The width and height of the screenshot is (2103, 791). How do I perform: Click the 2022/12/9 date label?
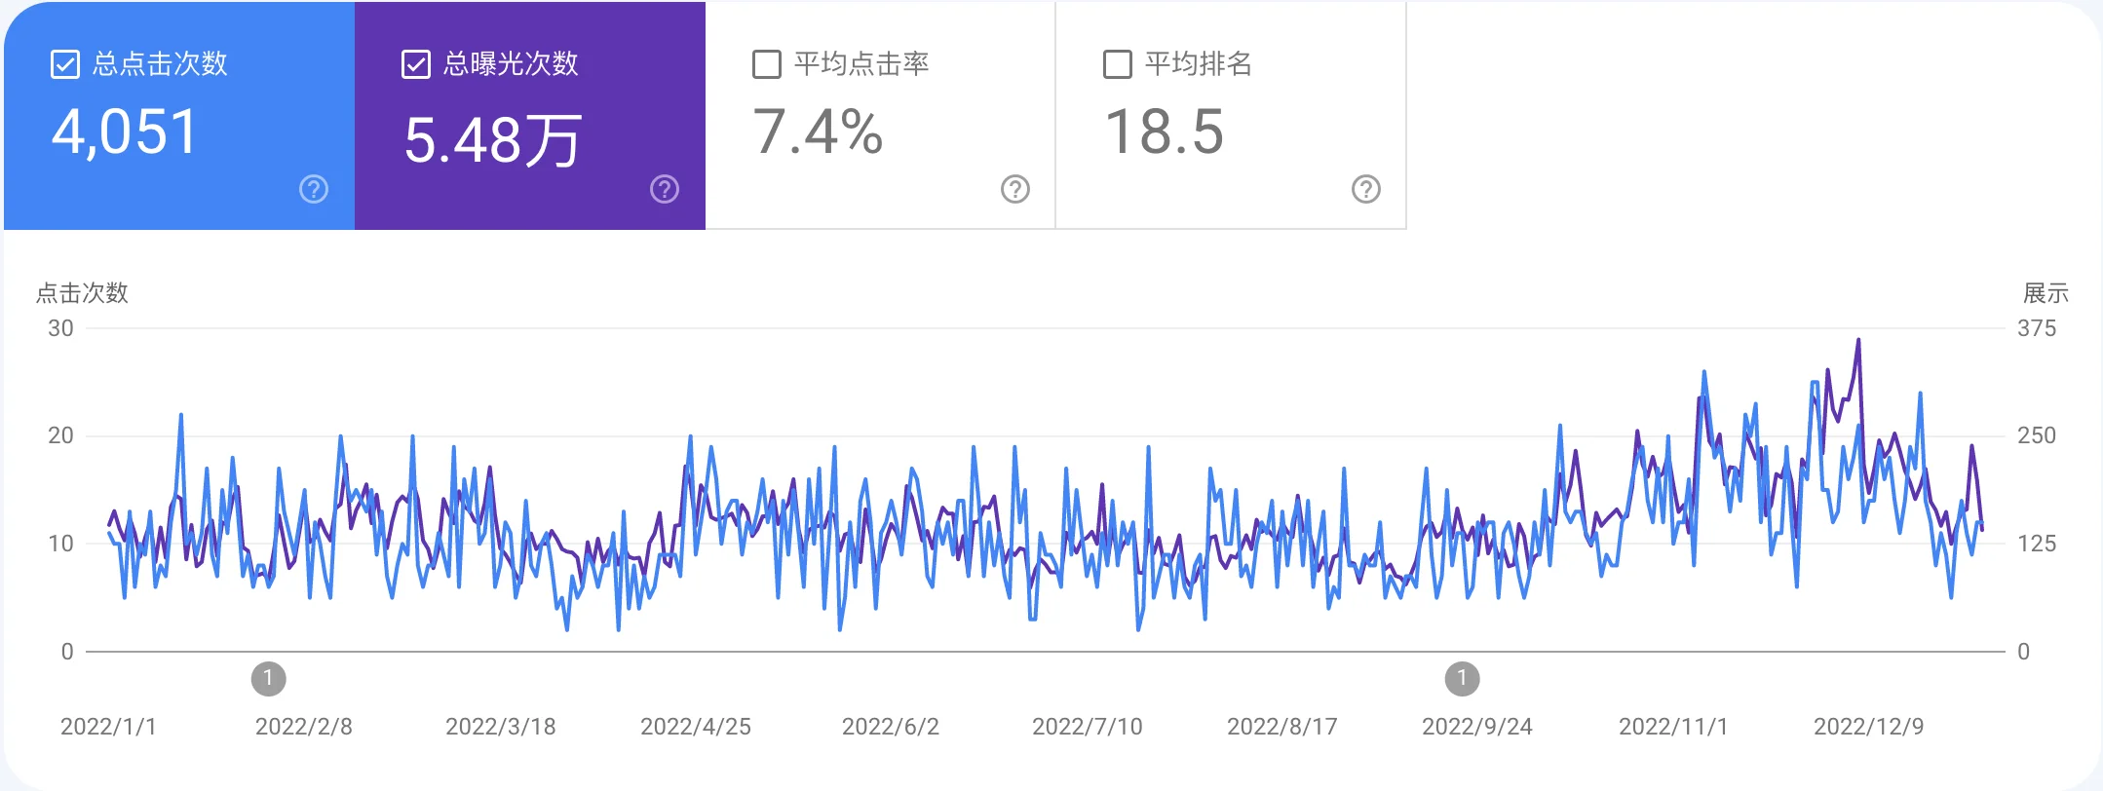pyautogui.click(x=1868, y=727)
